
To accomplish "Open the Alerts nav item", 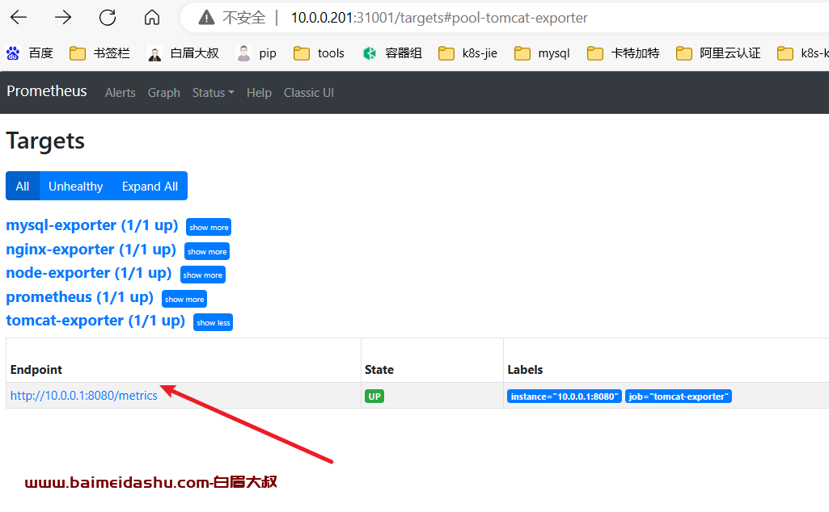I will click(x=120, y=93).
